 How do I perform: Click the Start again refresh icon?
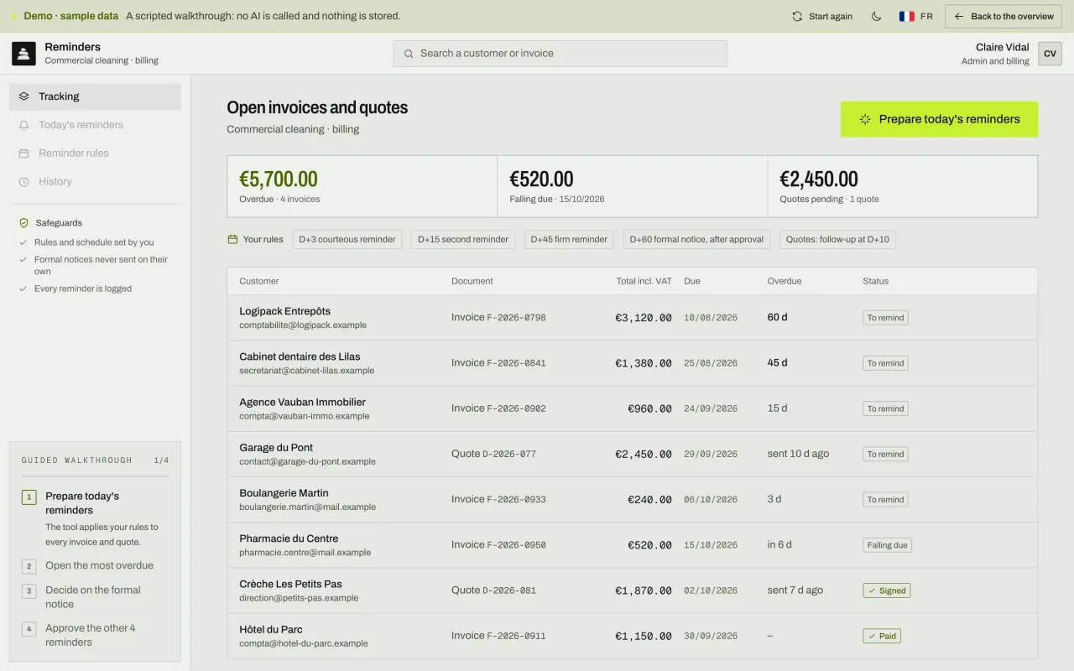tap(797, 16)
